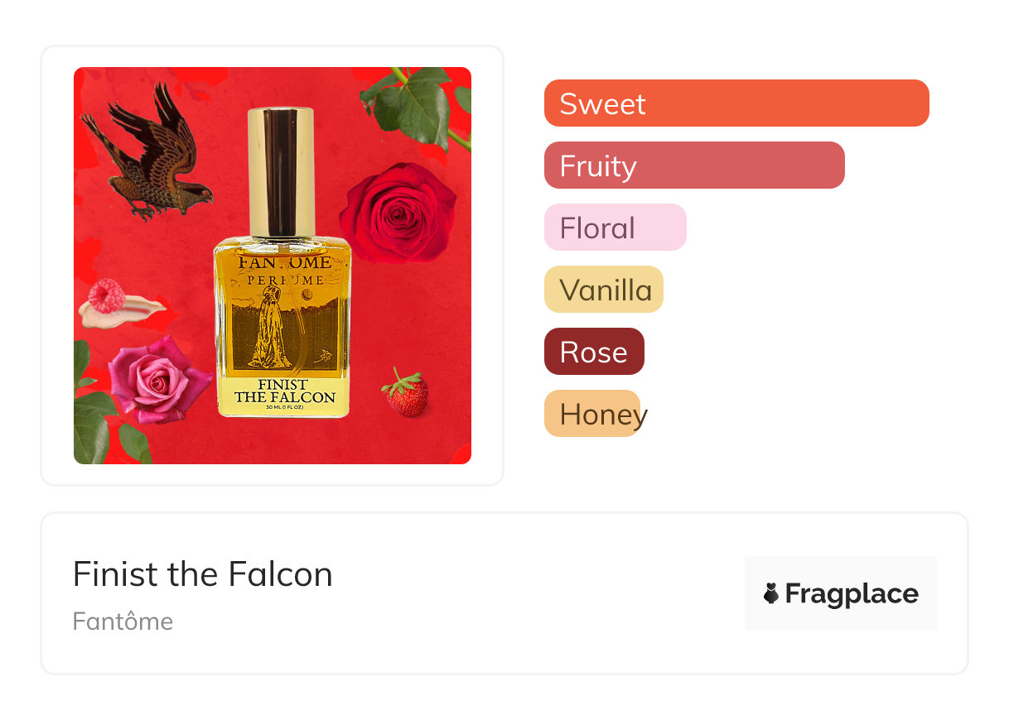Click the yellow Finist the Falcon bottle label
This screenshot has height=715, width=1009.
point(284,393)
